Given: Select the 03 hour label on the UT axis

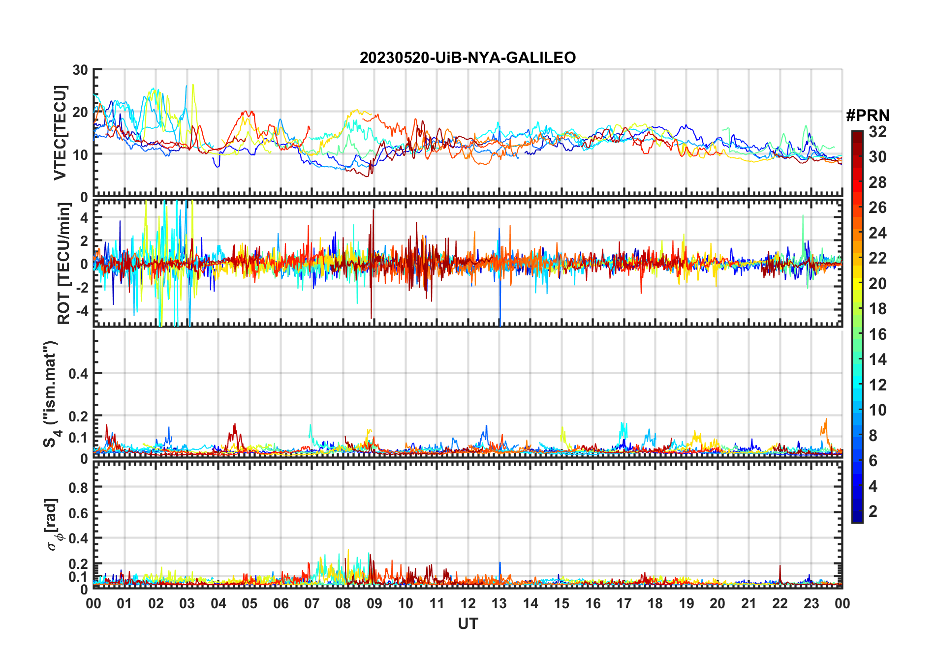Looking at the screenshot, I should [187, 604].
